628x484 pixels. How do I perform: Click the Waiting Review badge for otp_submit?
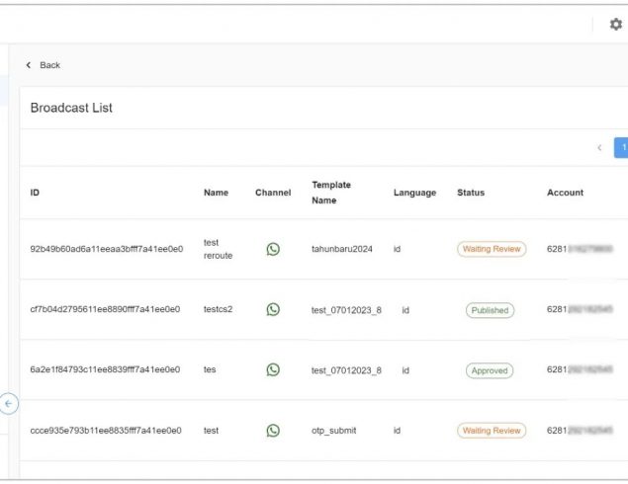point(492,431)
